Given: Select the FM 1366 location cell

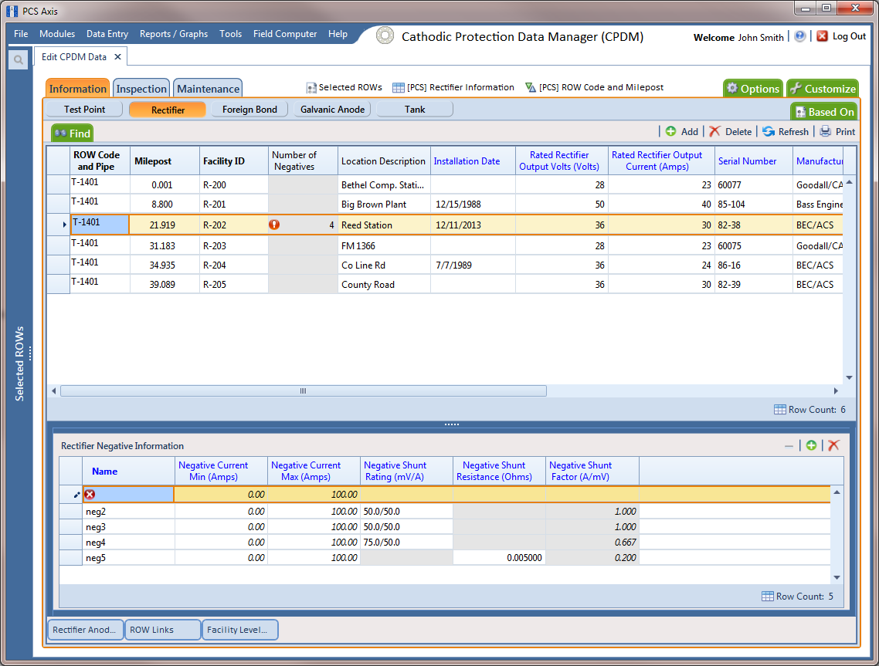Looking at the screenshot, I should 384,246.
